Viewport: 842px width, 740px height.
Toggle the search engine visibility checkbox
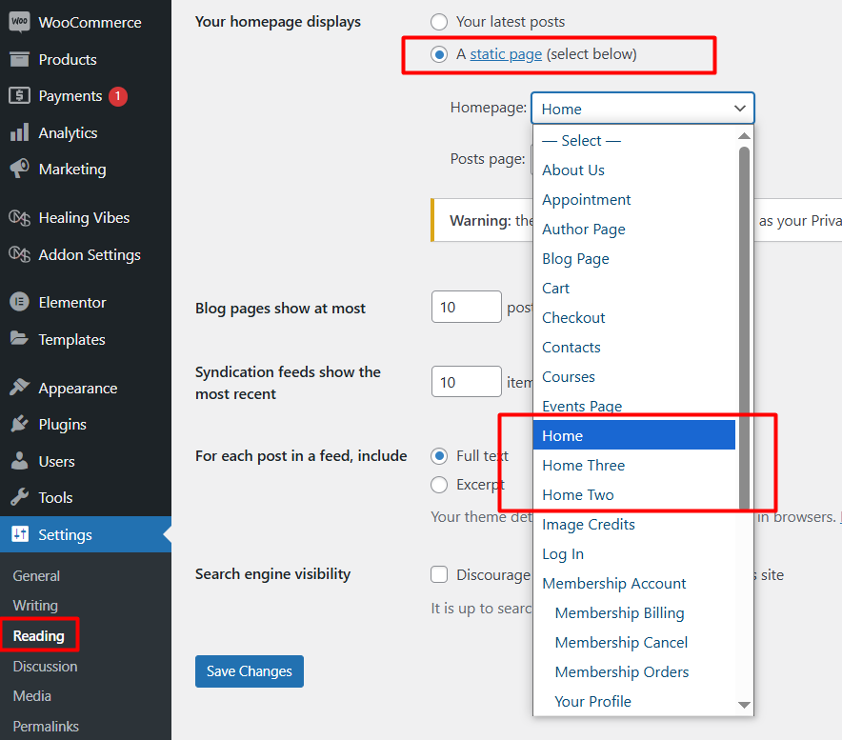click(439, 574)
